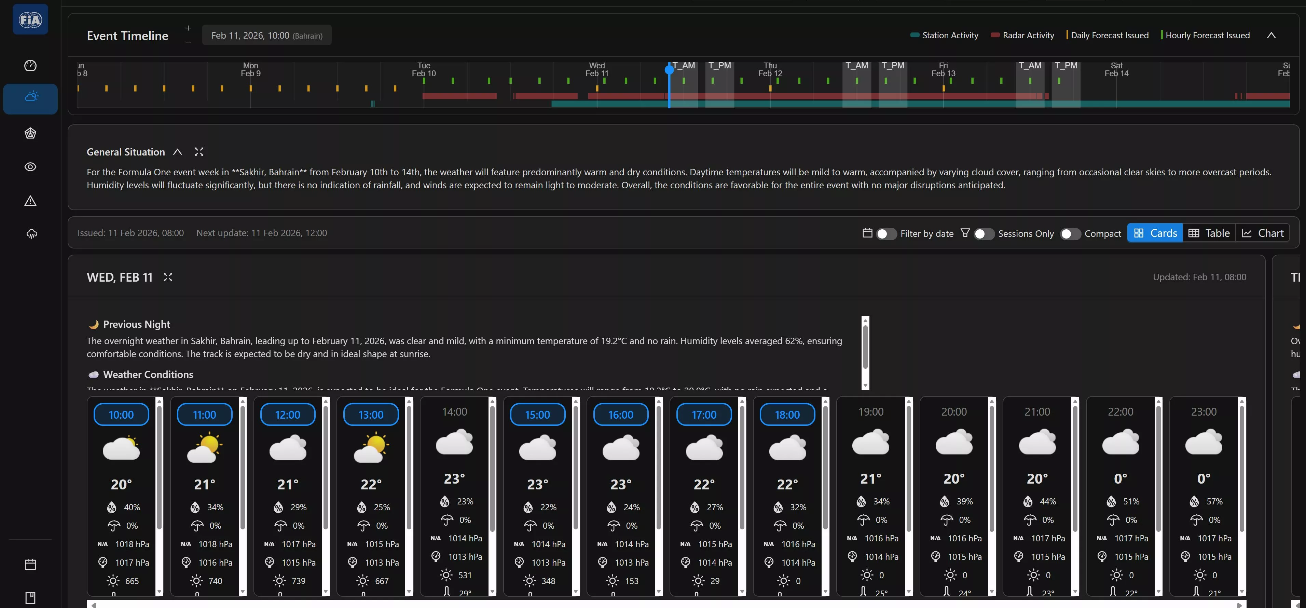Click the funnel icon beside Sessions Only

pos(965,233)
